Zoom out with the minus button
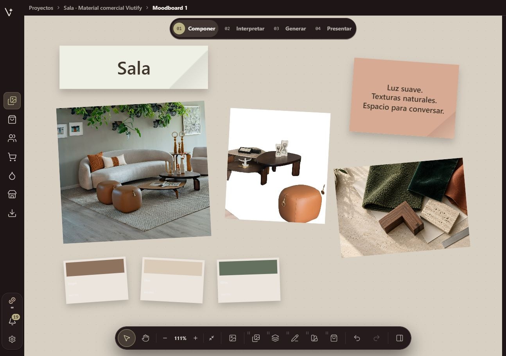This screenshot has height=356, width=506. click(165, 338)
